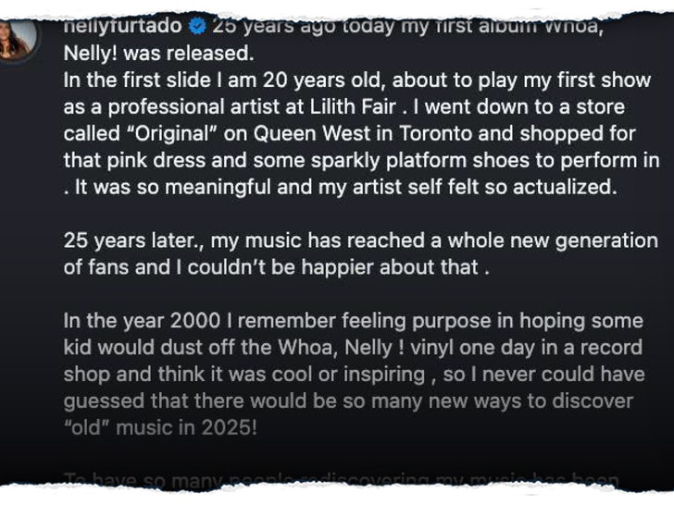Click the word "actualized"
The height and width of the screenshot is (505, 674).
563,187
